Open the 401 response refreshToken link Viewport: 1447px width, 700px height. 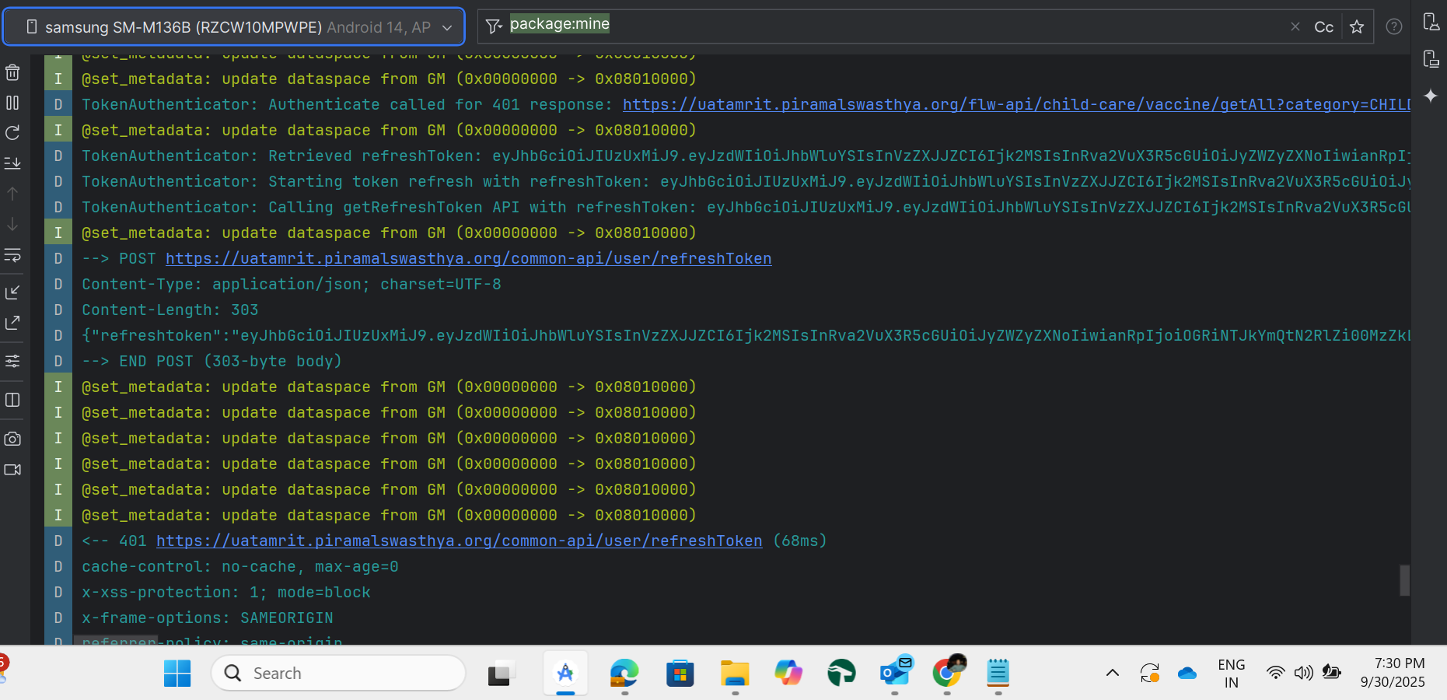coord(459,541)
